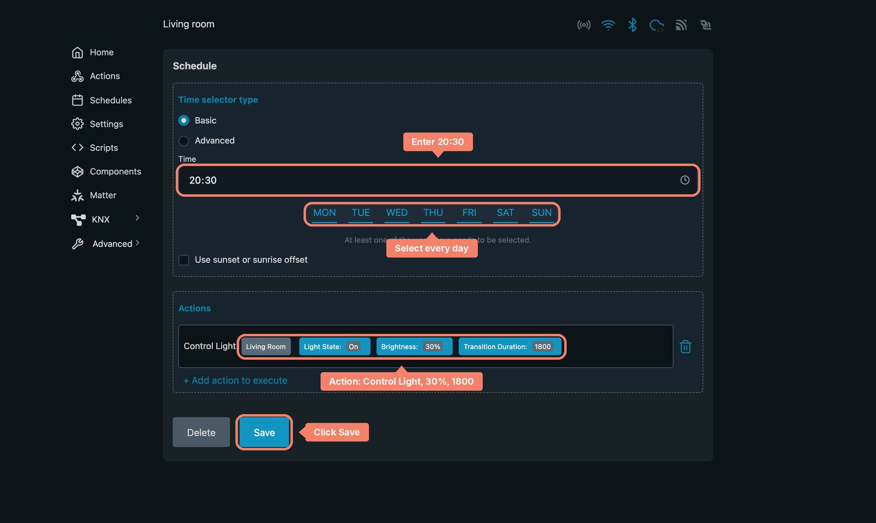Screen dimensions: 876x523
Task: Toggle the SUN weekday
Action: click(541, 213)
